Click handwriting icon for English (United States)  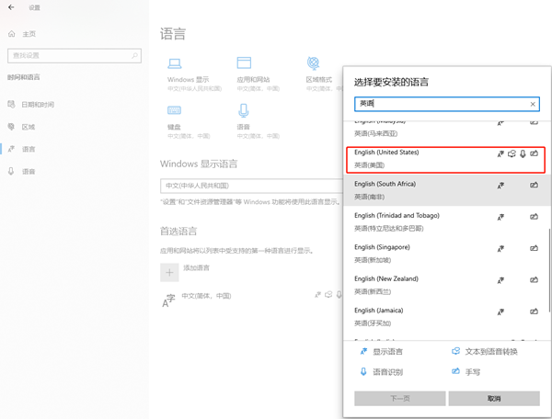534,153
